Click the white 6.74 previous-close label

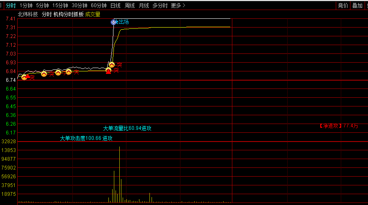[x=10, y=80]
